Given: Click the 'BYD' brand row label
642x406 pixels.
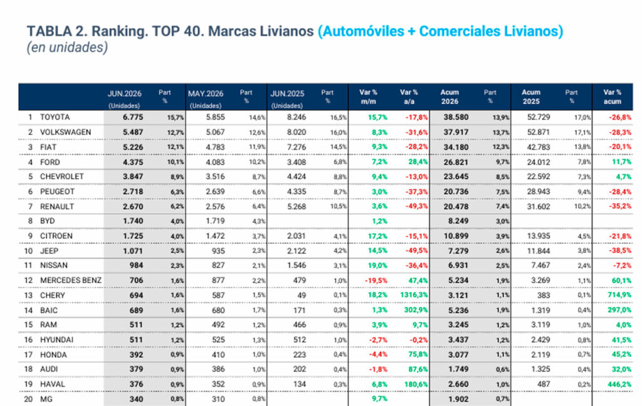Looking at the screenshot, I should click(x=48, y=221).
